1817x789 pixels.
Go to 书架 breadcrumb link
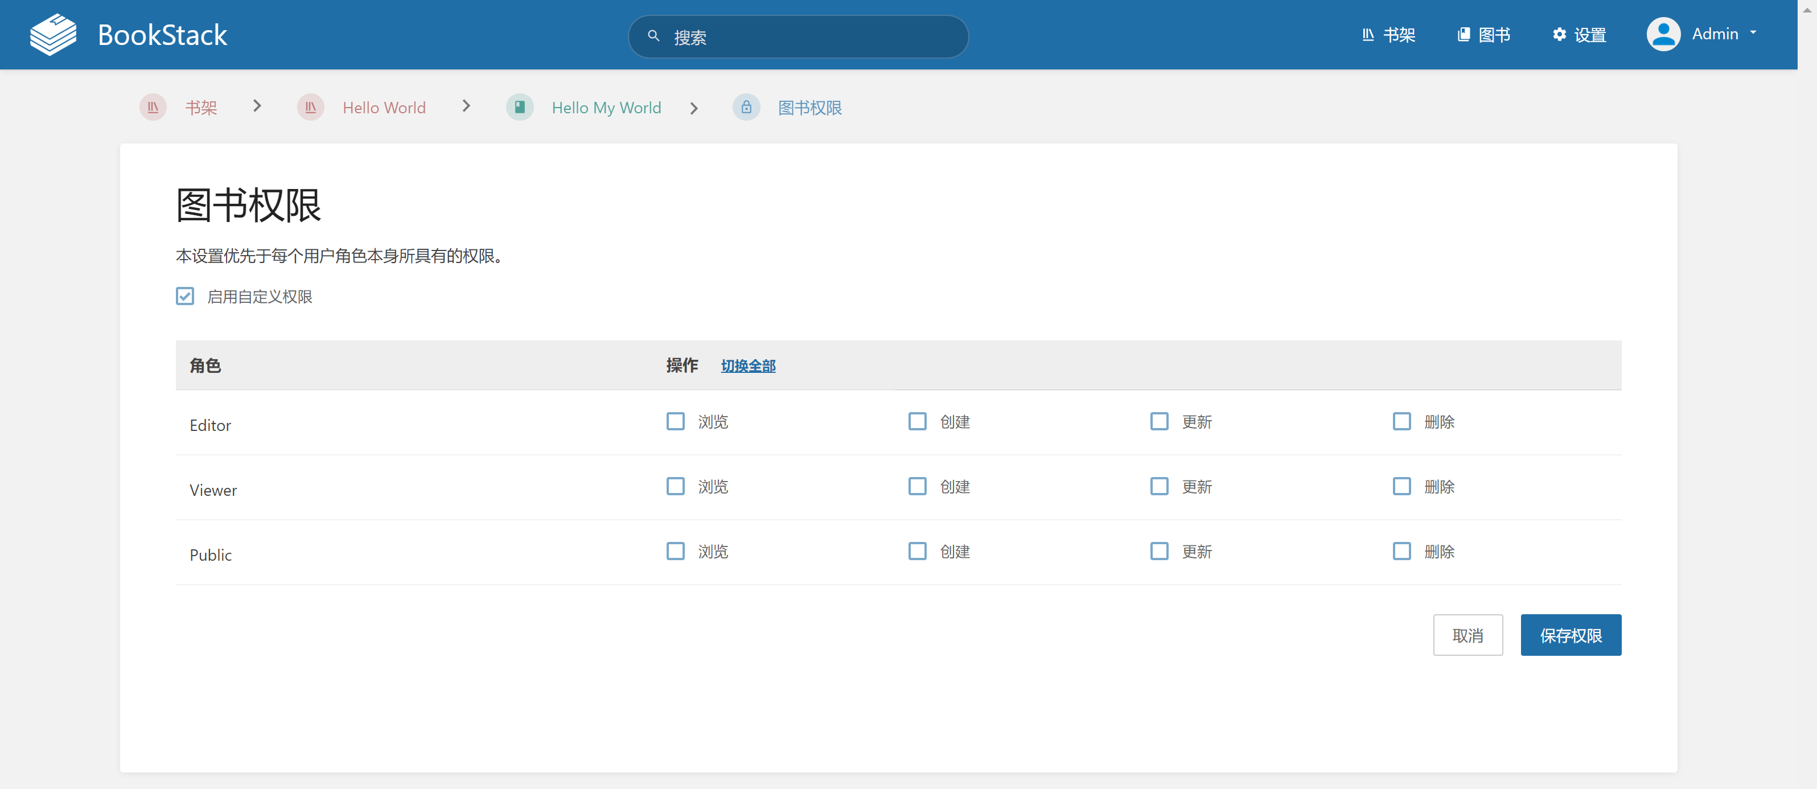(x=201, y=107)
